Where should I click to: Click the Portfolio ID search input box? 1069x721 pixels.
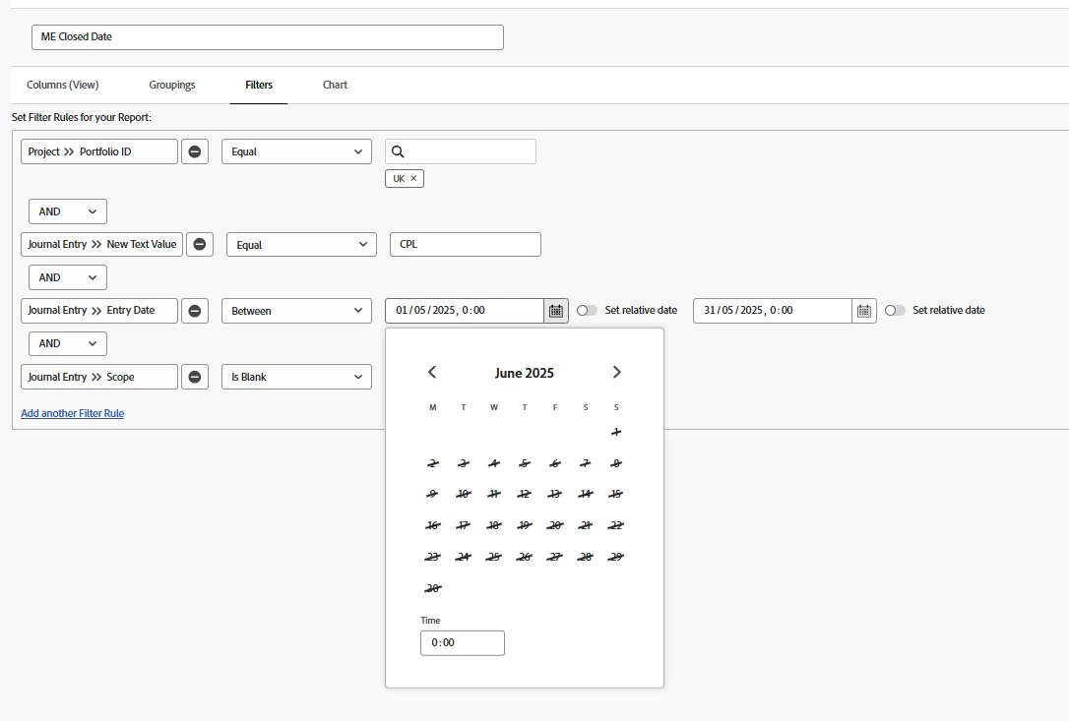pos(461,151)
